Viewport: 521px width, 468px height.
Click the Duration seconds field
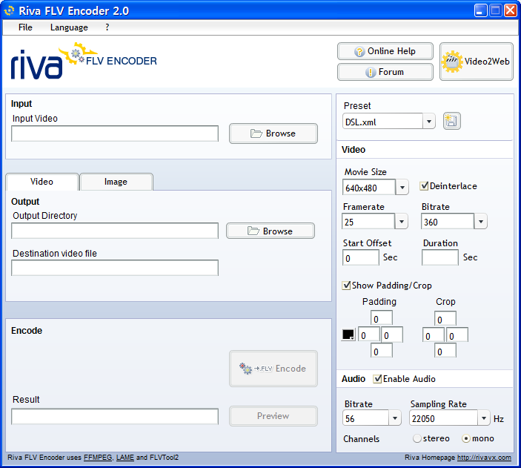pos(440,258)
